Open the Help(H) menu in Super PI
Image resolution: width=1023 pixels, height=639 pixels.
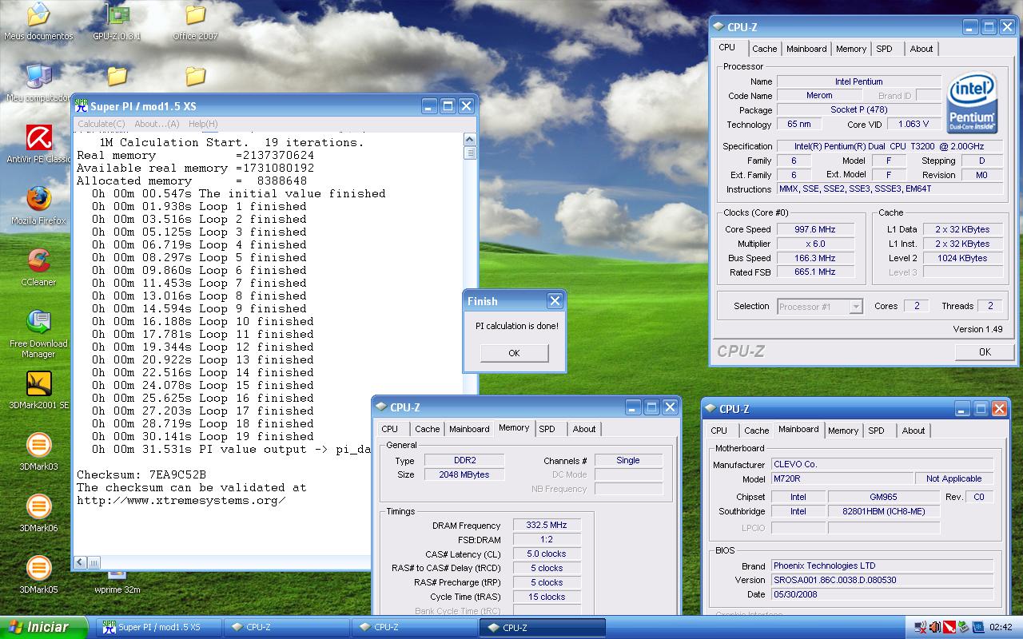coord(203,124)
